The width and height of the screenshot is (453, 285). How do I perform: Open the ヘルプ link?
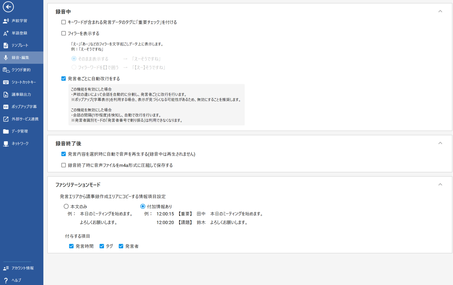(16, 280)
